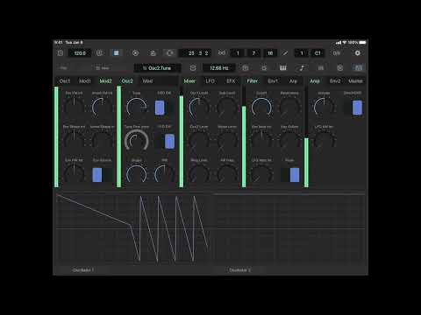Image resolution: width=421 pixels, height=315 pixels.
Task: Open the mixer bars icon
Action: pos(321,68)
